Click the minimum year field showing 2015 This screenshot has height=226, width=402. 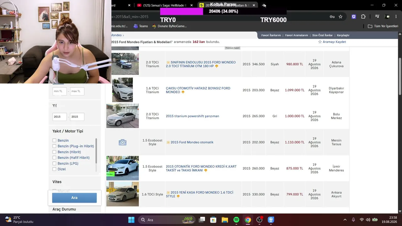[60, 117]
